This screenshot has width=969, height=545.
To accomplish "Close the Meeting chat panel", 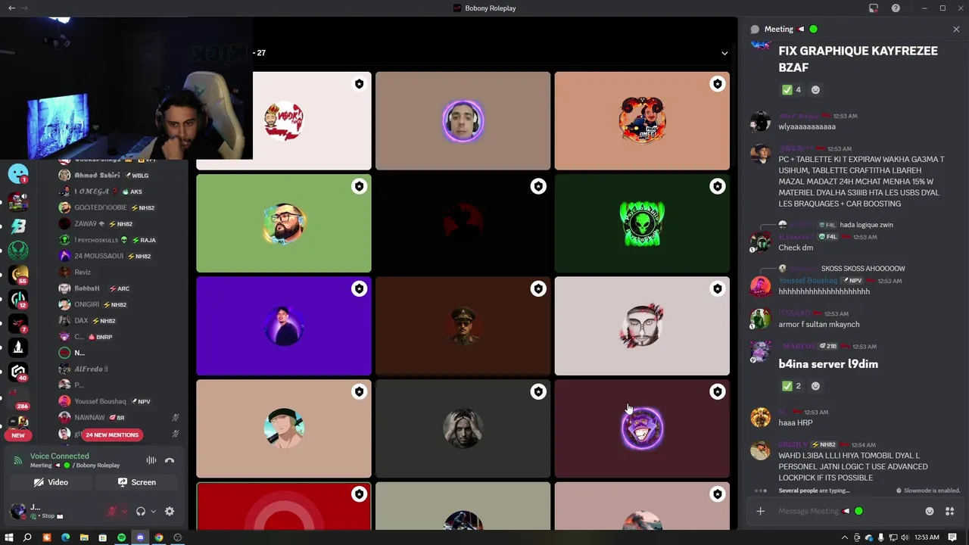I will (956, 30).
